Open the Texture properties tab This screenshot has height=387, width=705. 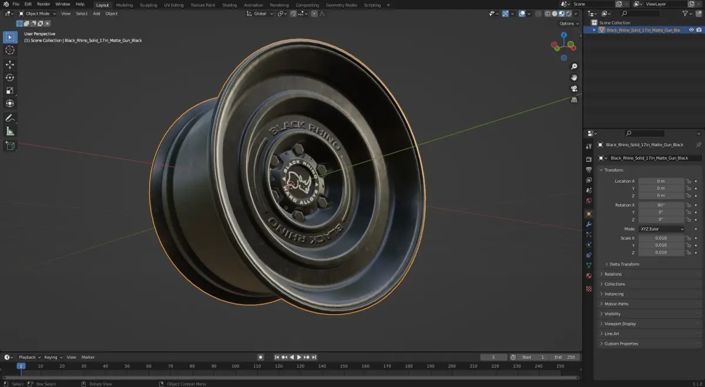[589, 289]
